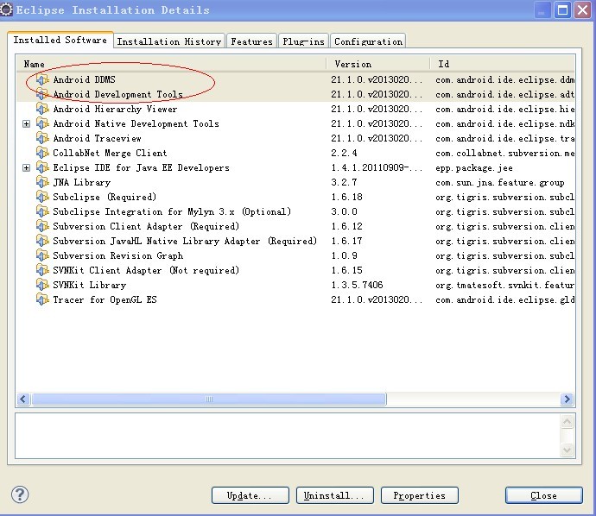Switch to the Plug-ins tab
596x516 pixels.
(303, 41)
